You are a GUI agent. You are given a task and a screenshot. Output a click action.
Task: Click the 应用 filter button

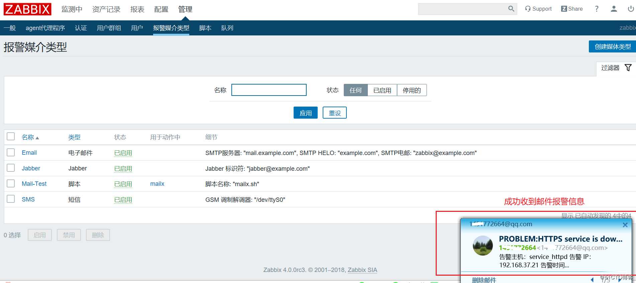point(306,113)
